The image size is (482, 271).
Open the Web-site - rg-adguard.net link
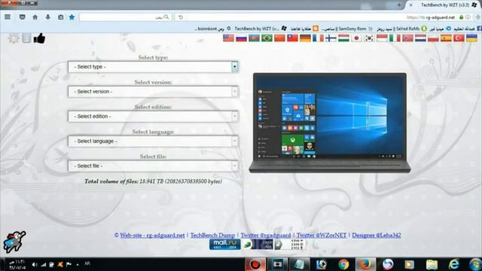pyautogui.click(x=152, y=235)
